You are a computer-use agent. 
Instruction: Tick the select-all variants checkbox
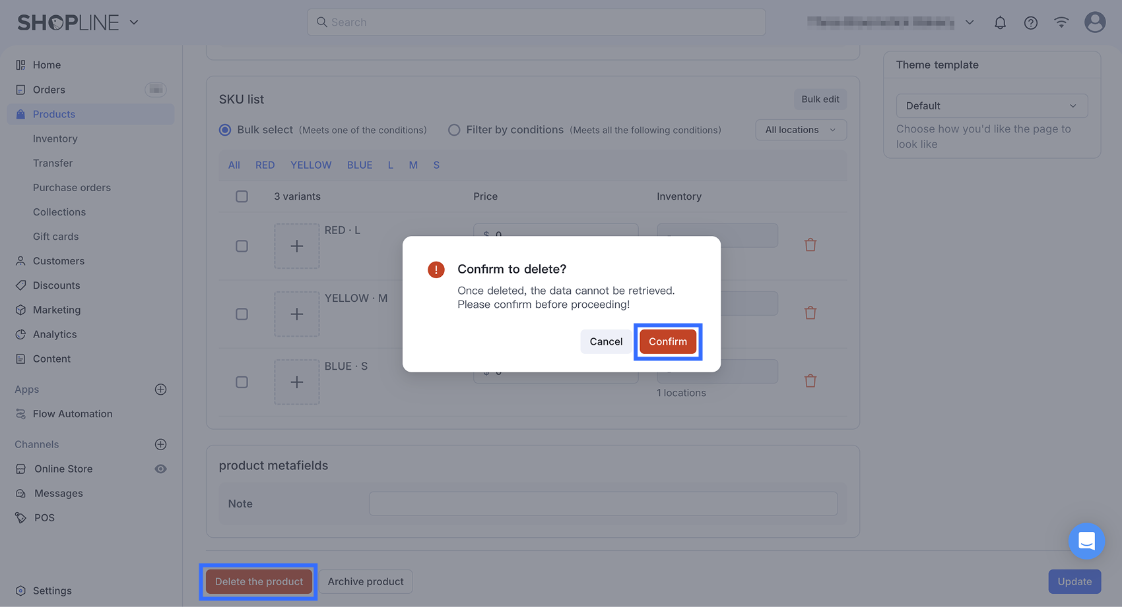[242, 196]
